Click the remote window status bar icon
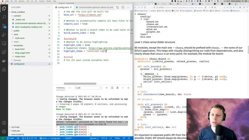Image resolution: width=249 pixels, height=140 pixels. click(3, 138)
